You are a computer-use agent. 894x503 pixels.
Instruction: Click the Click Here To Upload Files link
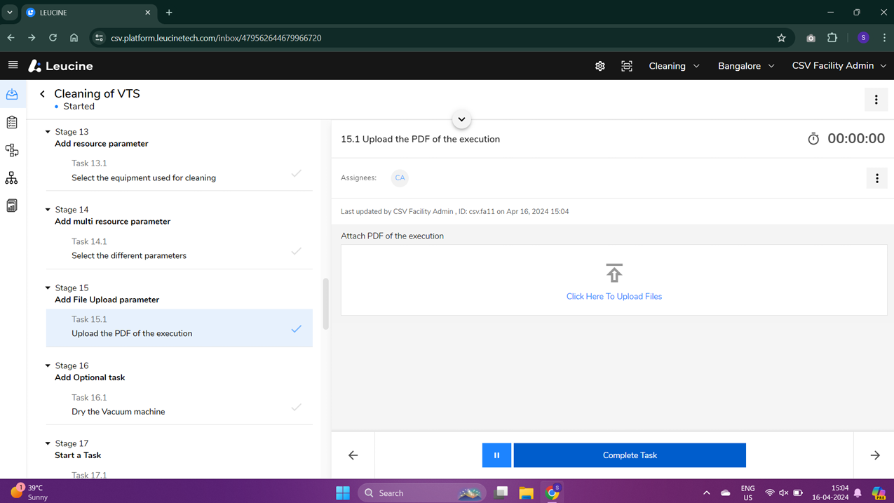(x=614, y=296)
